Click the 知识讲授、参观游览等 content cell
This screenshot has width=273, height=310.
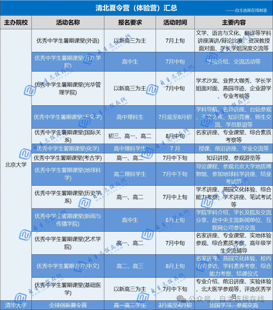234,158
